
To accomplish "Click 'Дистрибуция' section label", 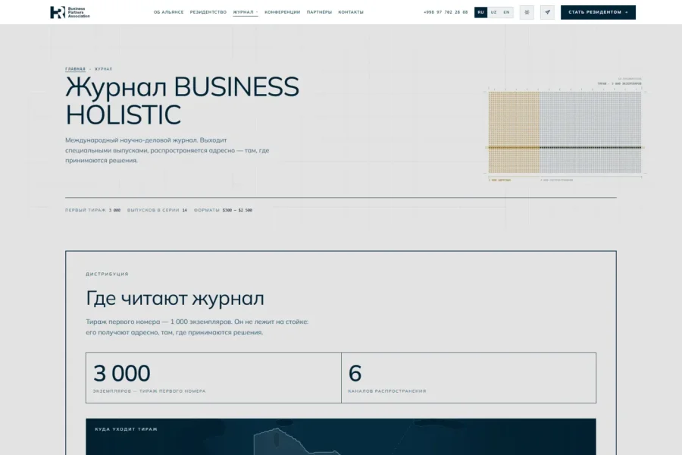I will [x=107, y=274].
